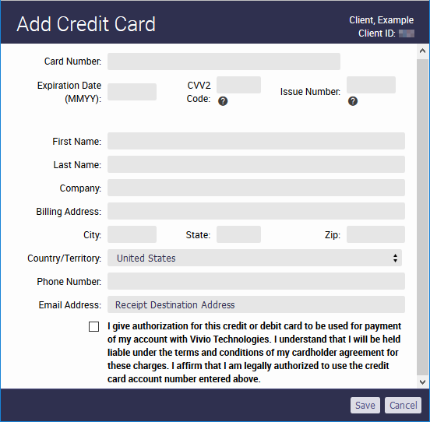This screenshot has height=422, width=430.
Task: Click the scrollbar up arrow
Action: [422, 51]
